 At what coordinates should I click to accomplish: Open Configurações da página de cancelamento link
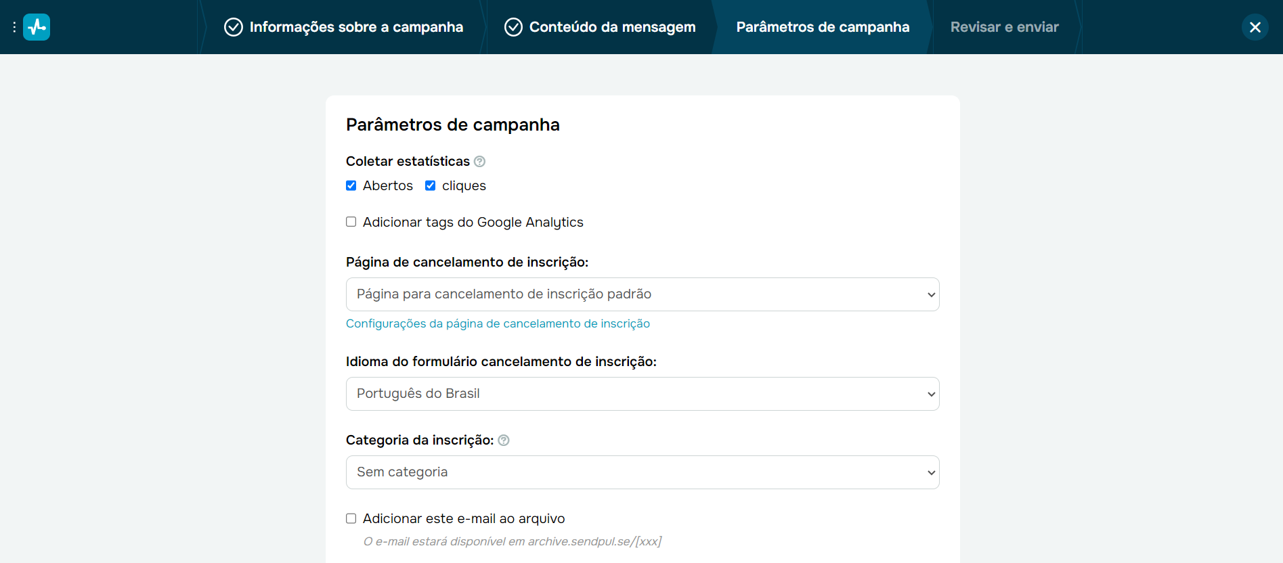[x=498, y=324]
